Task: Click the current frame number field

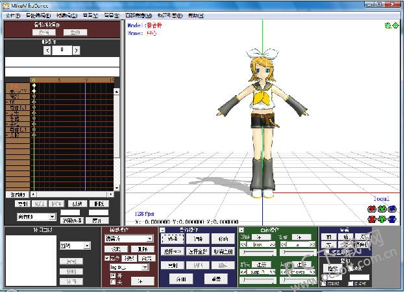Action: click(x=62, y=50)
